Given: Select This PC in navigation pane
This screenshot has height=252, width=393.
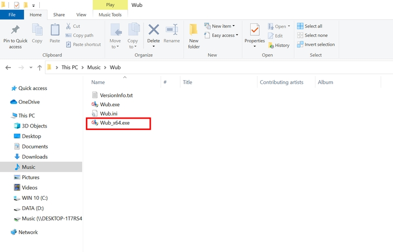Looking at the screenshot, I should tap(23, 116).
